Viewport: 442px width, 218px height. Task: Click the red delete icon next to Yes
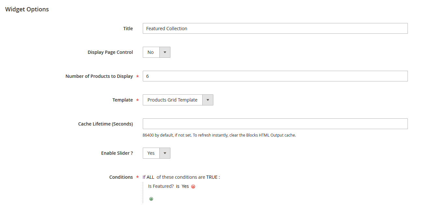pyautogui.click(x=193, y=186)
